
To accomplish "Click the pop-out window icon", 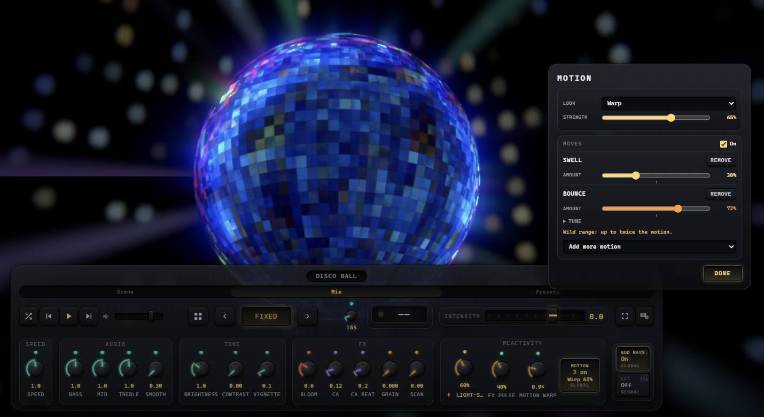I will (x=644, y=316).
